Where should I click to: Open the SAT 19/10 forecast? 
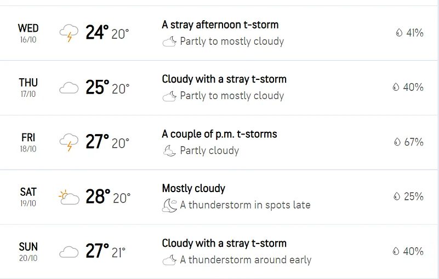pyautogui.click(x=28, y=197)
